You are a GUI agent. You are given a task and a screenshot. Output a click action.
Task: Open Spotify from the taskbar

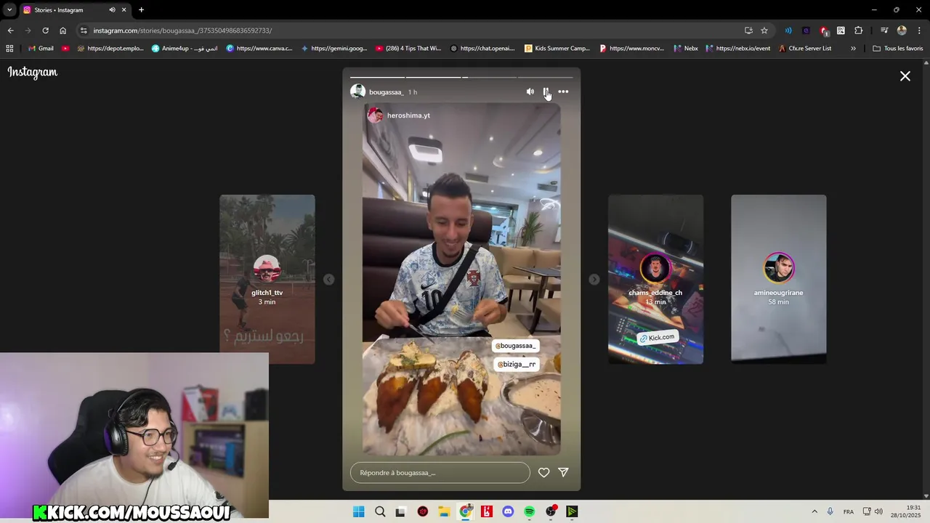(x=530, y=511)
